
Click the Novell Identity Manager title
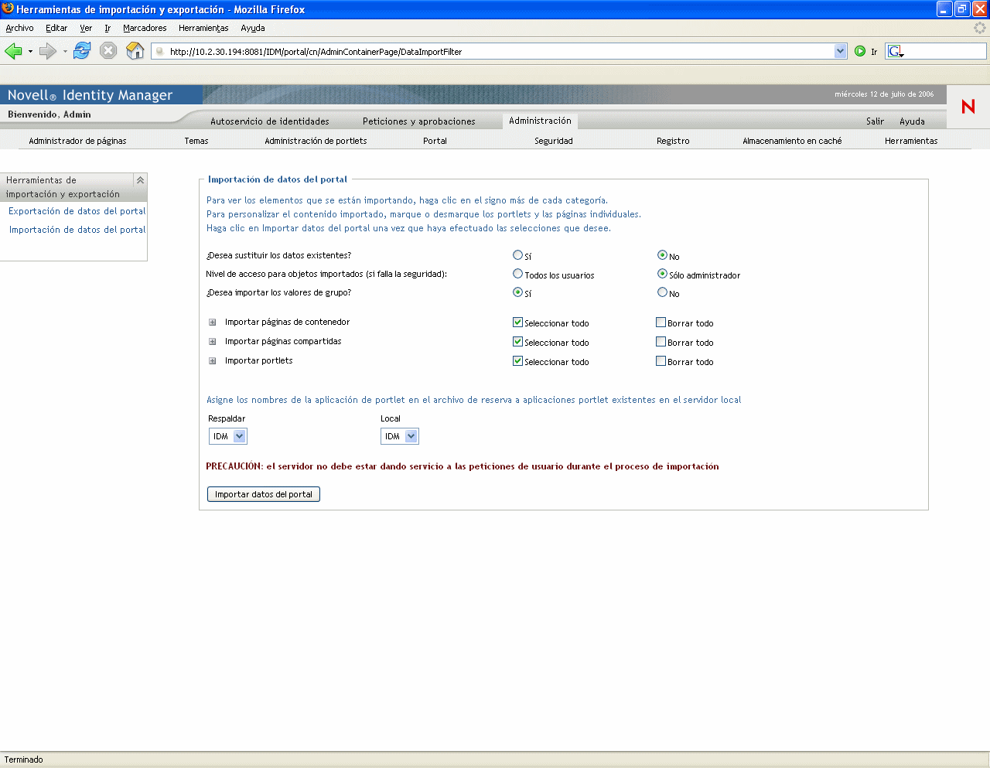click(x=90, y=95)
